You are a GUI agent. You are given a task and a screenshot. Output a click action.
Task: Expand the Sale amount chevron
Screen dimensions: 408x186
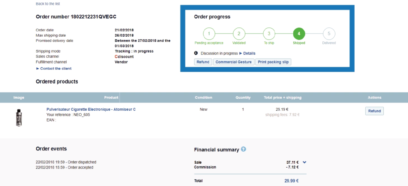pos(304,162)
